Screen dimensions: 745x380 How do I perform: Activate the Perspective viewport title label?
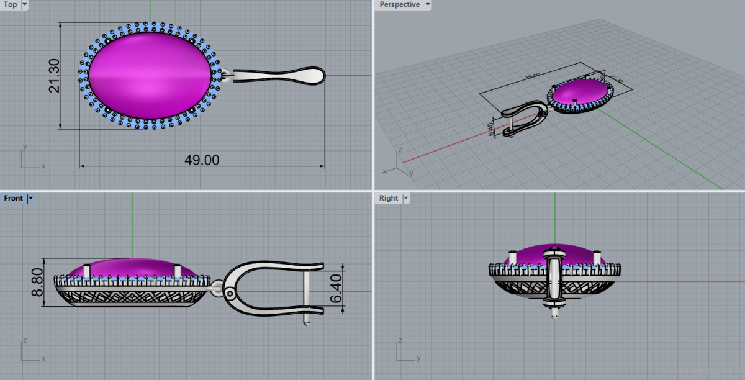pyautogui.click(x=400, y=4)
